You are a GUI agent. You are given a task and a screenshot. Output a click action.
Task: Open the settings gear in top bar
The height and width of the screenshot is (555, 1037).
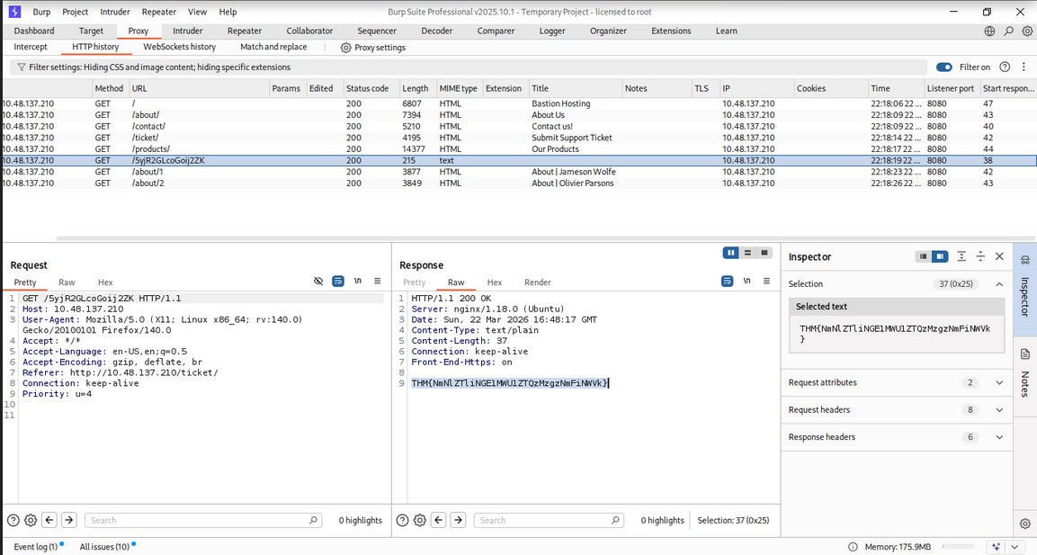click(x=1027, y=31)
